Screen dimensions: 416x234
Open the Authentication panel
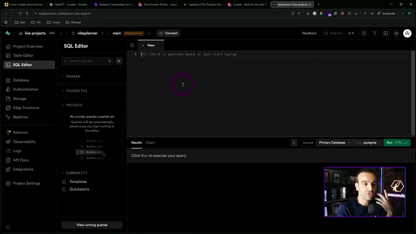[x=25, y=89]
